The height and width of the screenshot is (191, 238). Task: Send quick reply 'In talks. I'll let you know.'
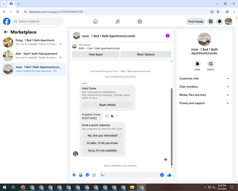[102, 143]
